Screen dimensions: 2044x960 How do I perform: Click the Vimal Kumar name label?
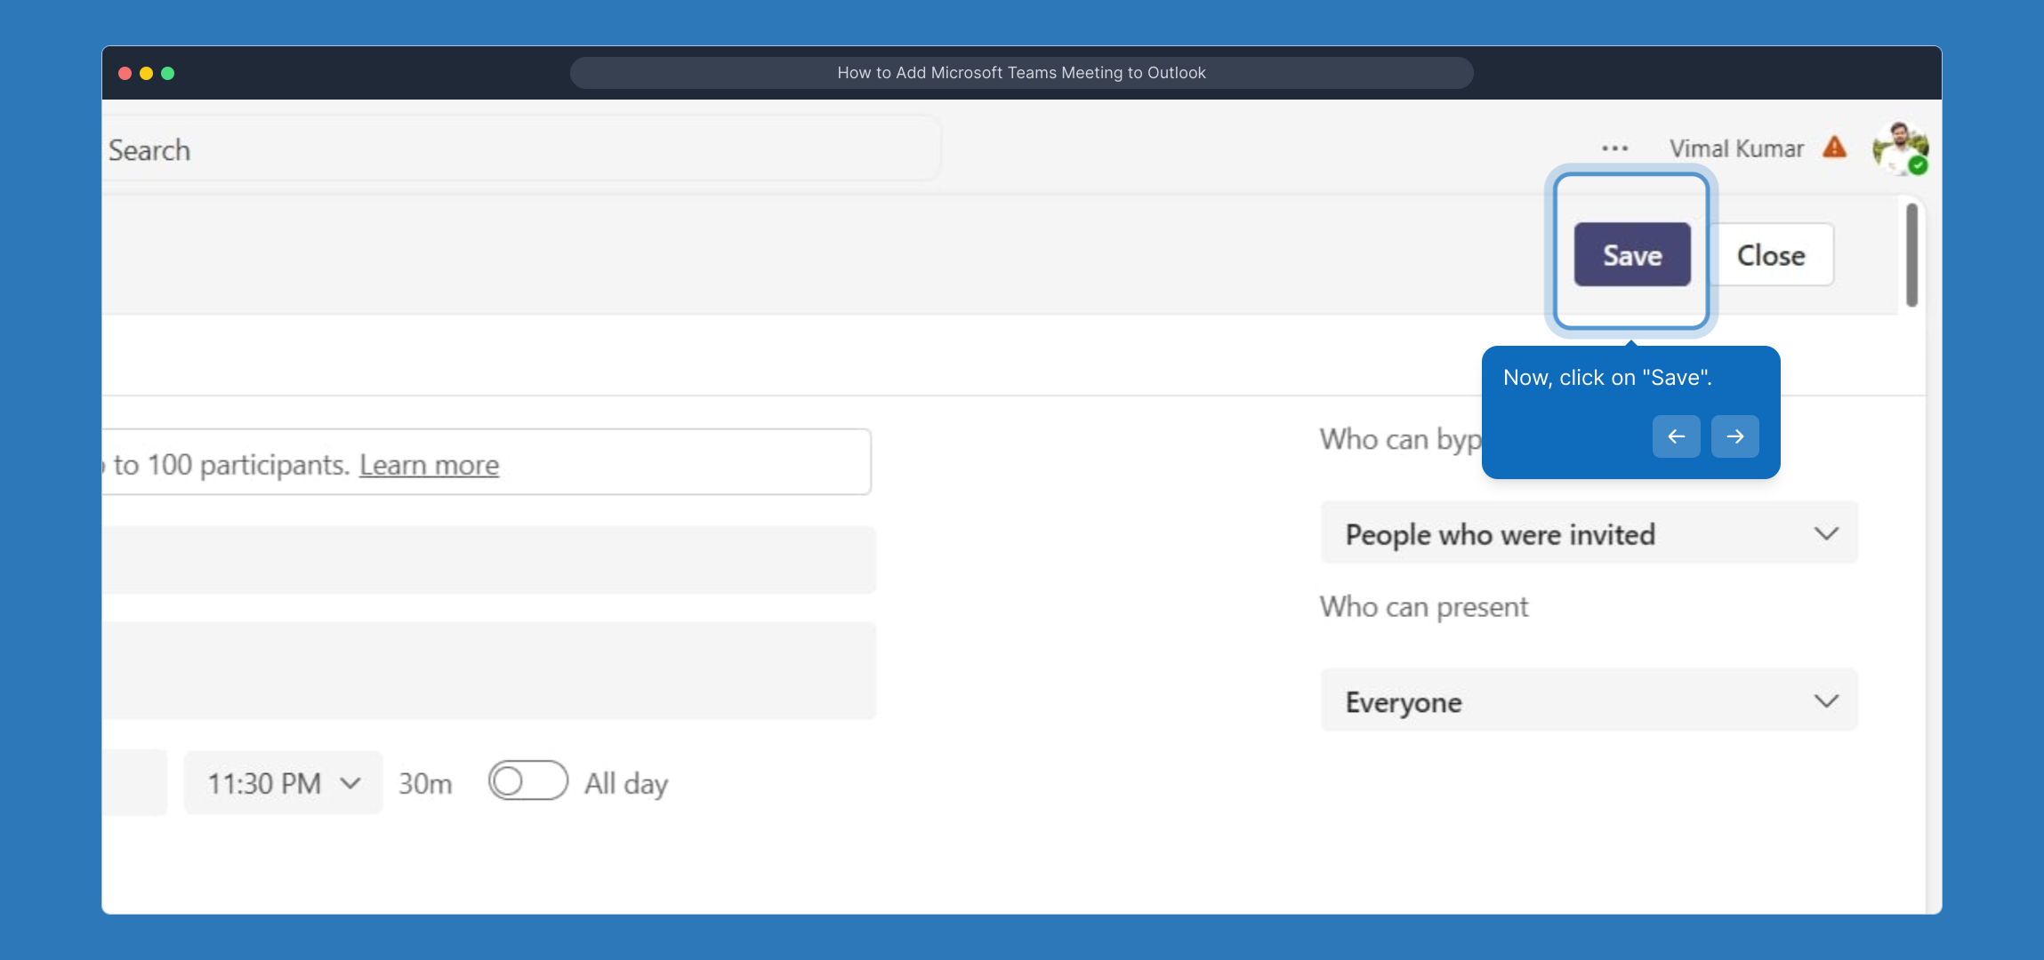coord(1736,148)
